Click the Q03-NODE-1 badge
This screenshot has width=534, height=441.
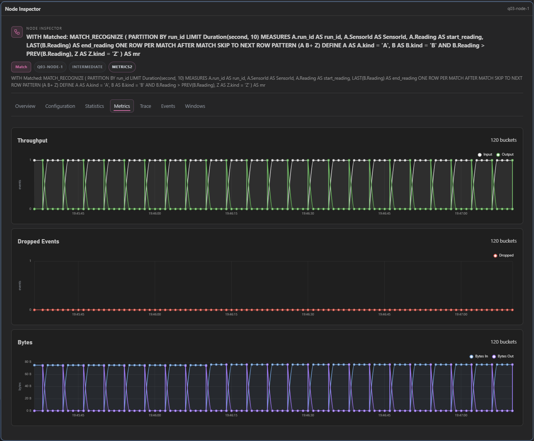(50, 67)
